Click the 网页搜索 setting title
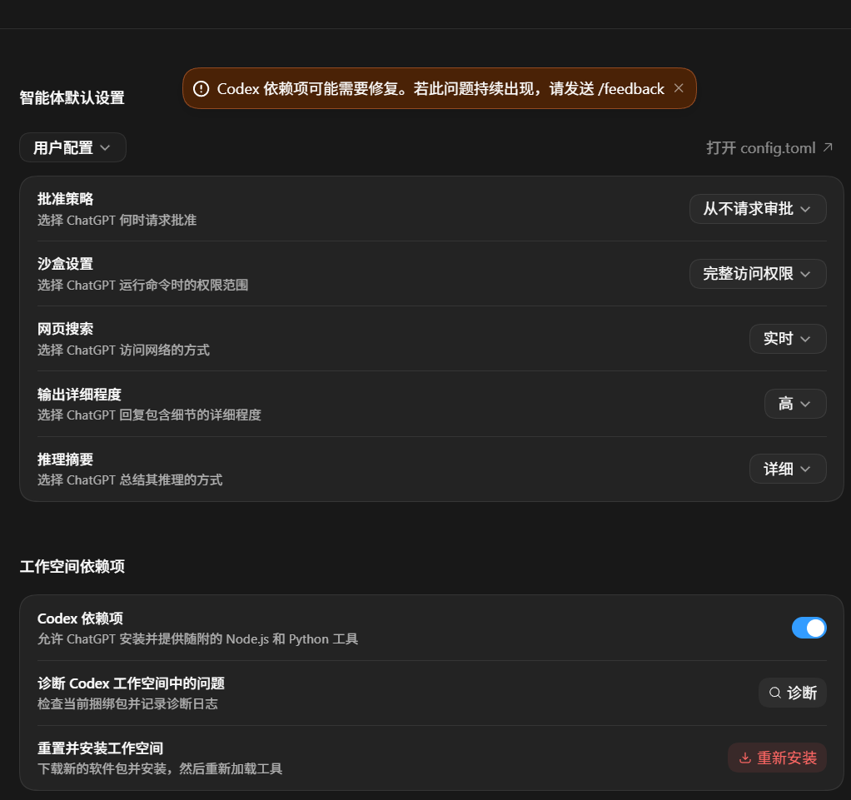 pos(65,329)
